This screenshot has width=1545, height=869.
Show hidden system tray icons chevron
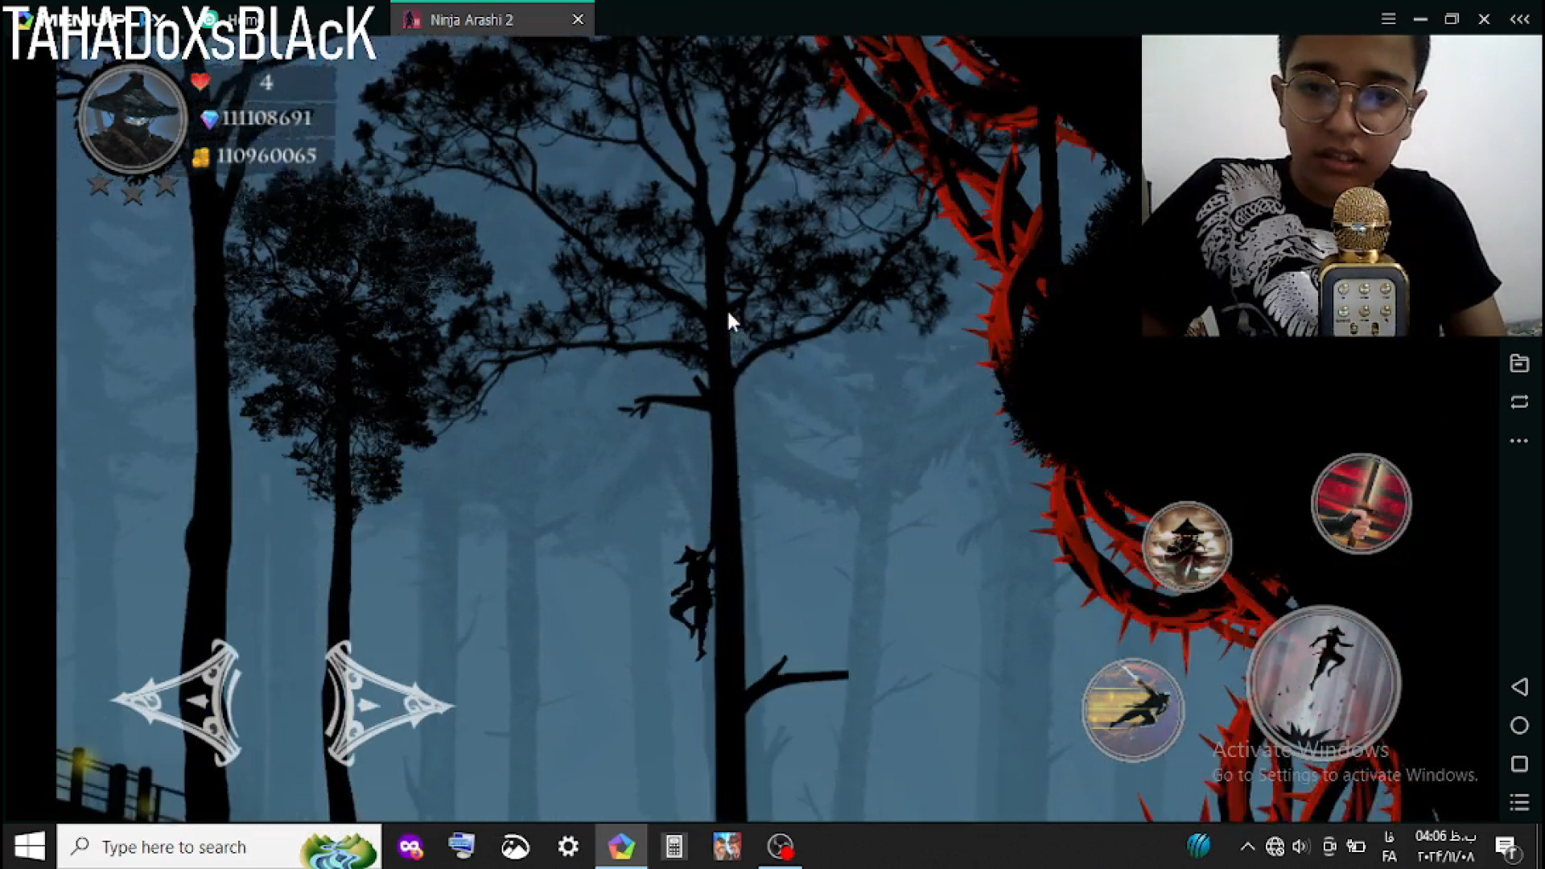[x=1247, y=846]
